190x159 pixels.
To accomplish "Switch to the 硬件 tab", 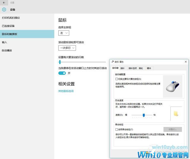I will pyautogui.click(x=149, y=68).
